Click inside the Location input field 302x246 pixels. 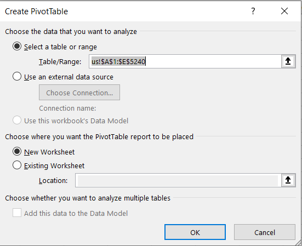point(178,180)
